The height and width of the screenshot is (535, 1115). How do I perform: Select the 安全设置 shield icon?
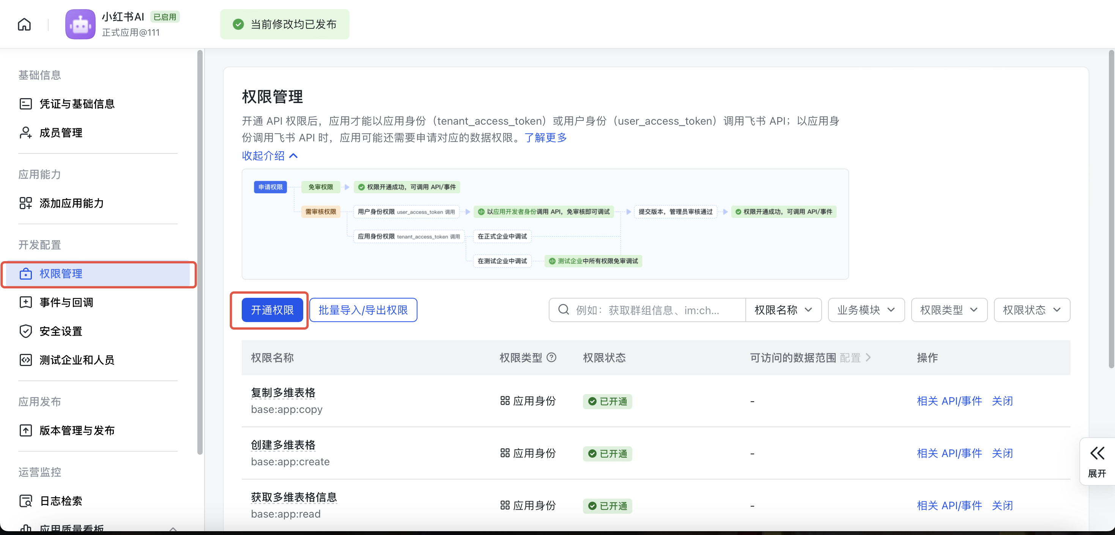click(x=26, y=331)
